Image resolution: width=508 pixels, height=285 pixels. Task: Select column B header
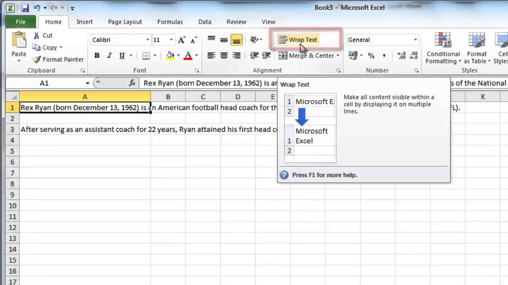pyautogui.click(x=168, y=97)
